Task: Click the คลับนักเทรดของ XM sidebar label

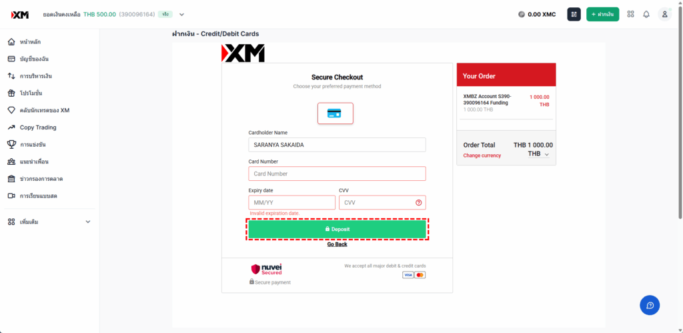Action: [45, 110]
